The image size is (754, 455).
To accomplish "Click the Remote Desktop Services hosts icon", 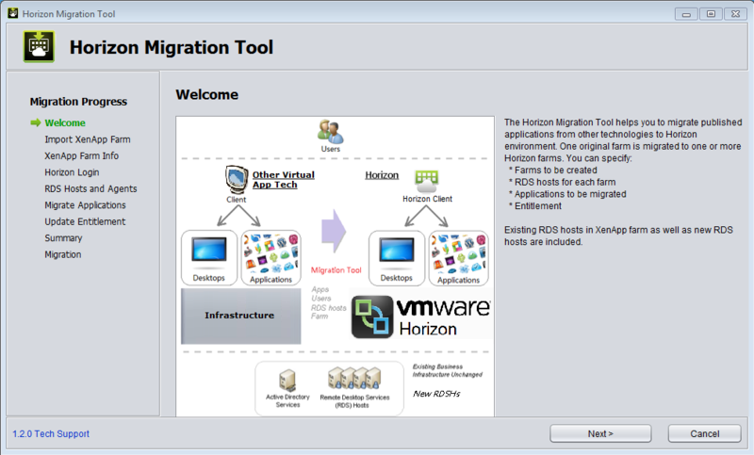I will click(354, 378).
